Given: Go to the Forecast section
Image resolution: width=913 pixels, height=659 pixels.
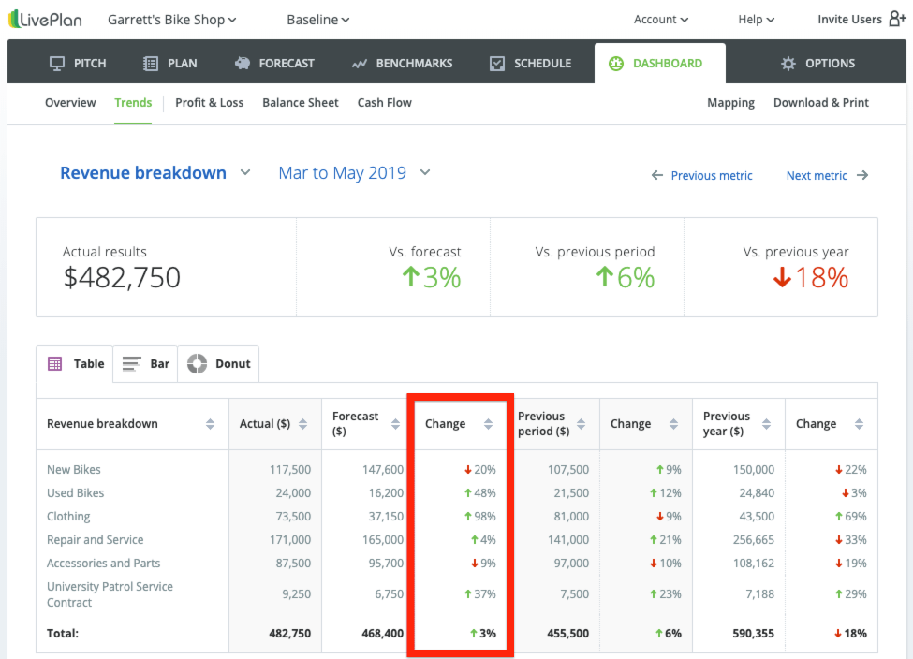Looking at the screenshot, I should (274, 64).
